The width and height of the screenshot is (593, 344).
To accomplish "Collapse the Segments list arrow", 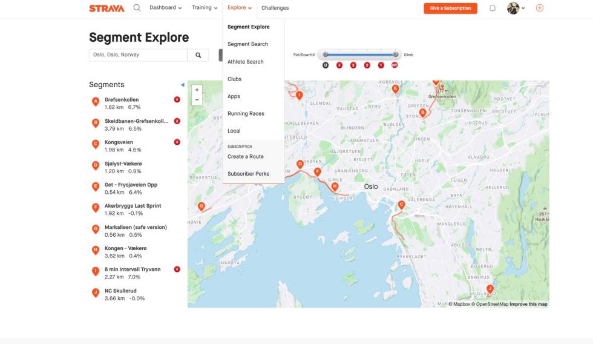I will [x=183, y=85].
